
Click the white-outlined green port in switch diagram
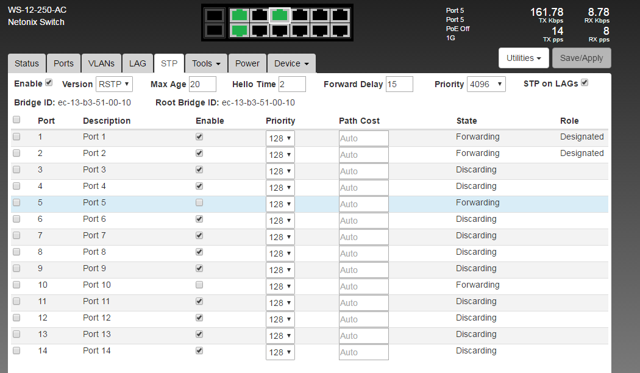pyautogui.click(x=280, y=15)
